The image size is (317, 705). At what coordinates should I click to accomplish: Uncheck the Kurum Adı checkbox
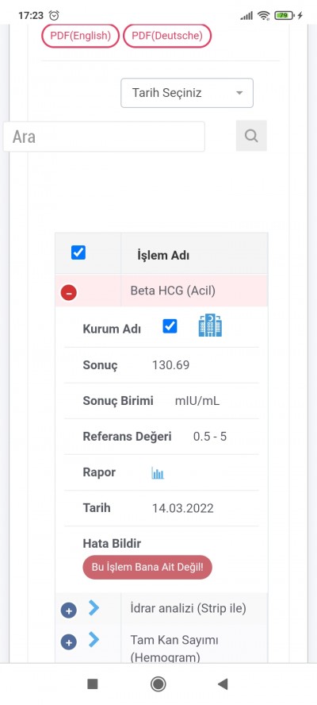(170, 326)
